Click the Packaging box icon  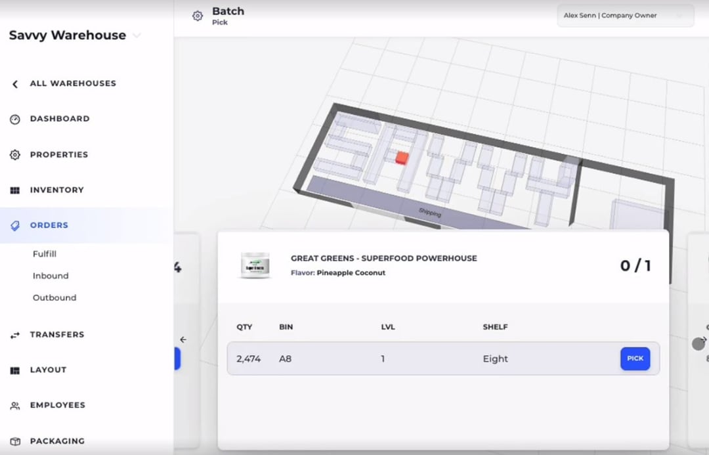(x=15, y=441)
